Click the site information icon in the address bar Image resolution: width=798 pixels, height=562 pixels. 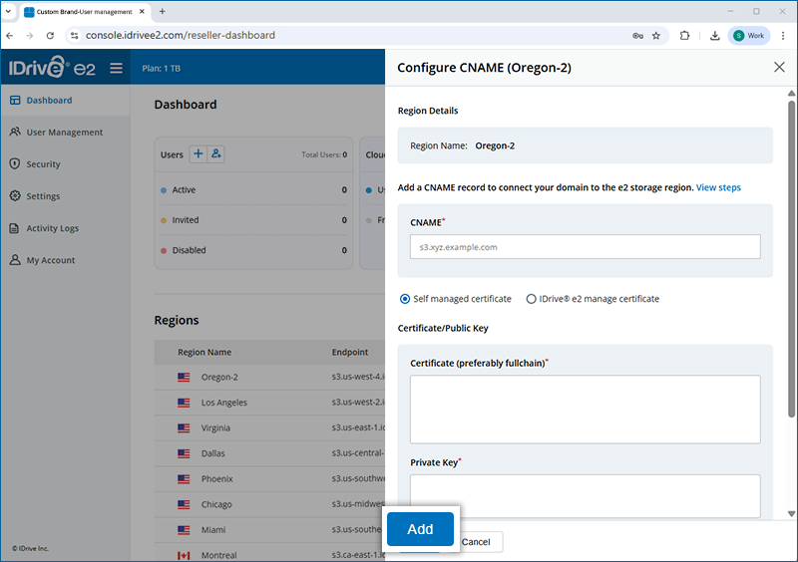pyautogui.click(x=74, y=36)
